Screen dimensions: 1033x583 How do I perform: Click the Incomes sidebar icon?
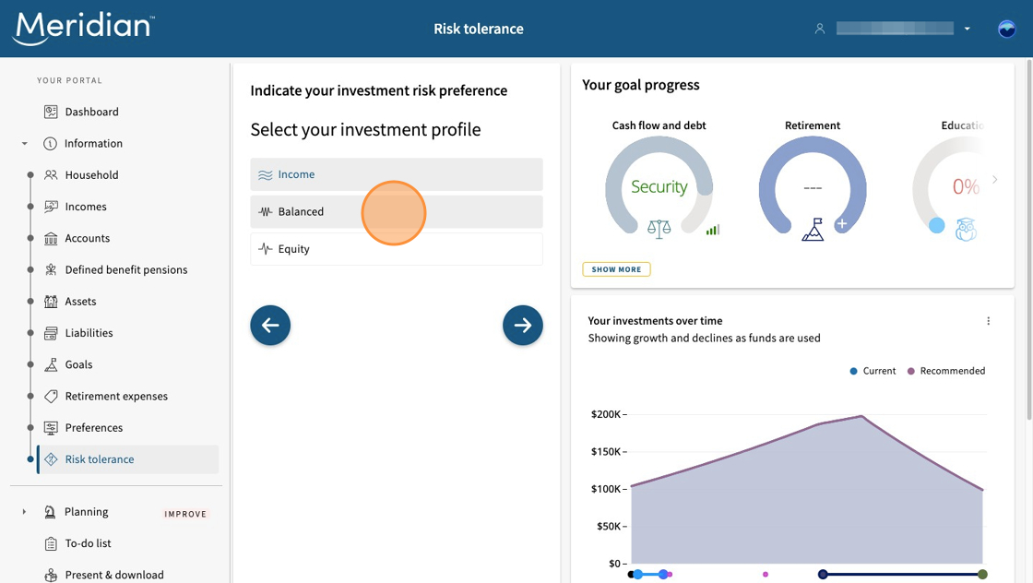(51, 207)
